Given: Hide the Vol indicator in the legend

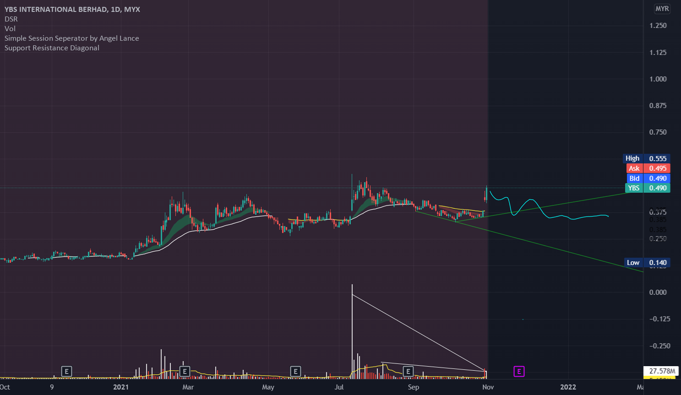Looking at the screenshot, I should point(9,28).
